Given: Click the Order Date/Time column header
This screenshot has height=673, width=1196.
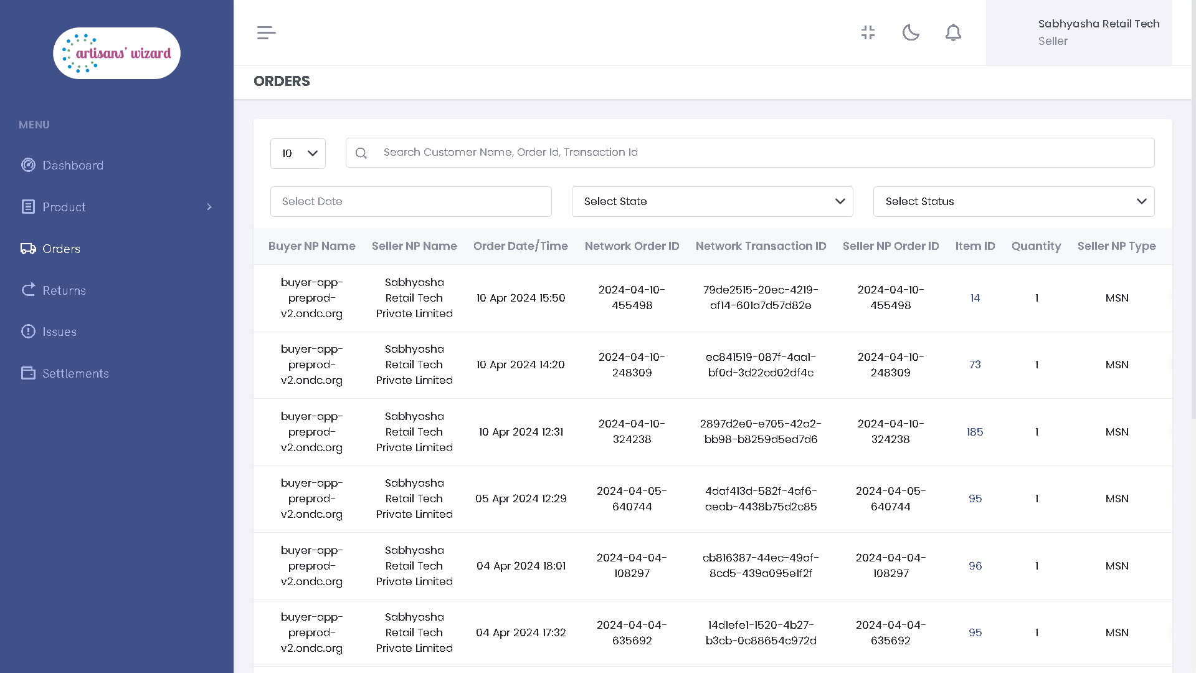Looking at the screenshot, I should pyautogui.click(x=520, y=246).
